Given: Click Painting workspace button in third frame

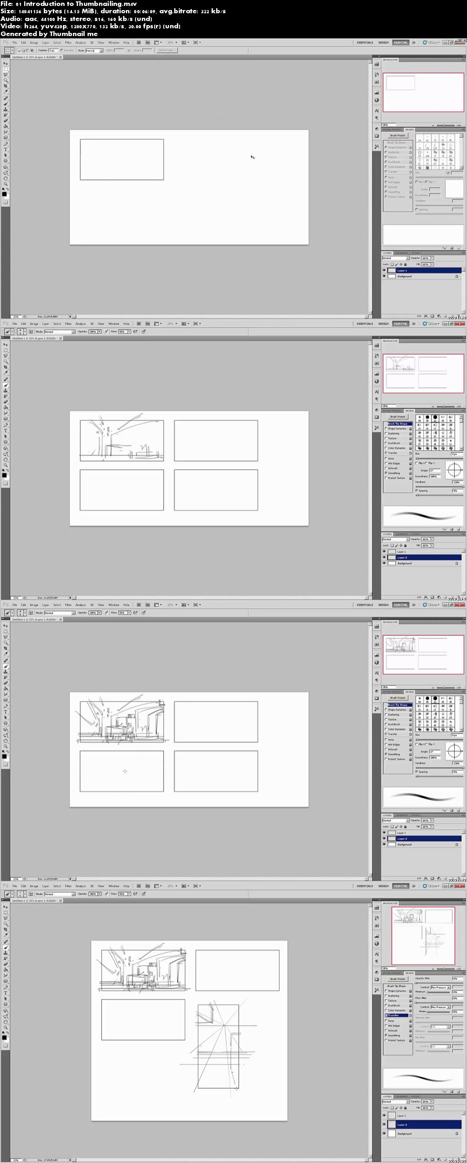Looking at the screenshot, I should (x=400, y=605).
